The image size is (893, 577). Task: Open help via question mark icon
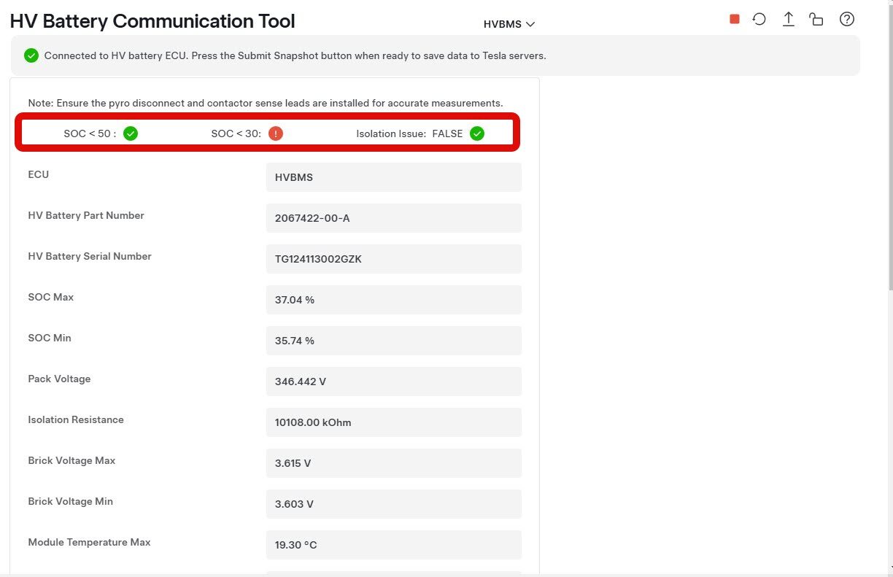coord(847,20)
